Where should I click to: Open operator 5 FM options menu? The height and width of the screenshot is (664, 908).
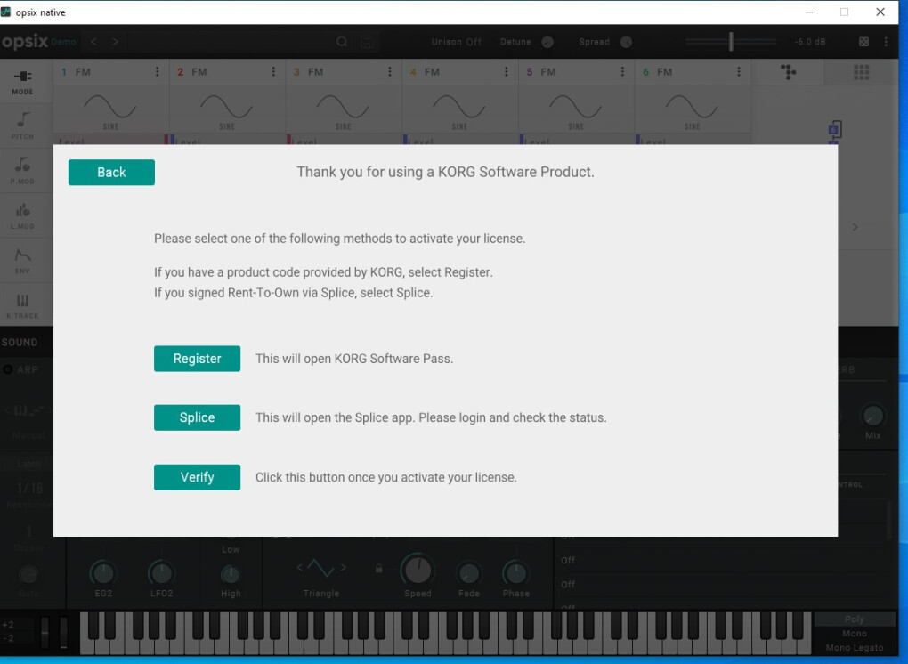tap(622, 72)
